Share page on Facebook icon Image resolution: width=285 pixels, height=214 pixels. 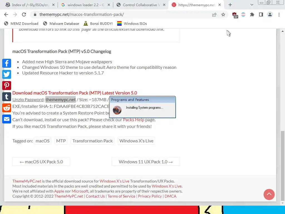click(x=7, y=63)
